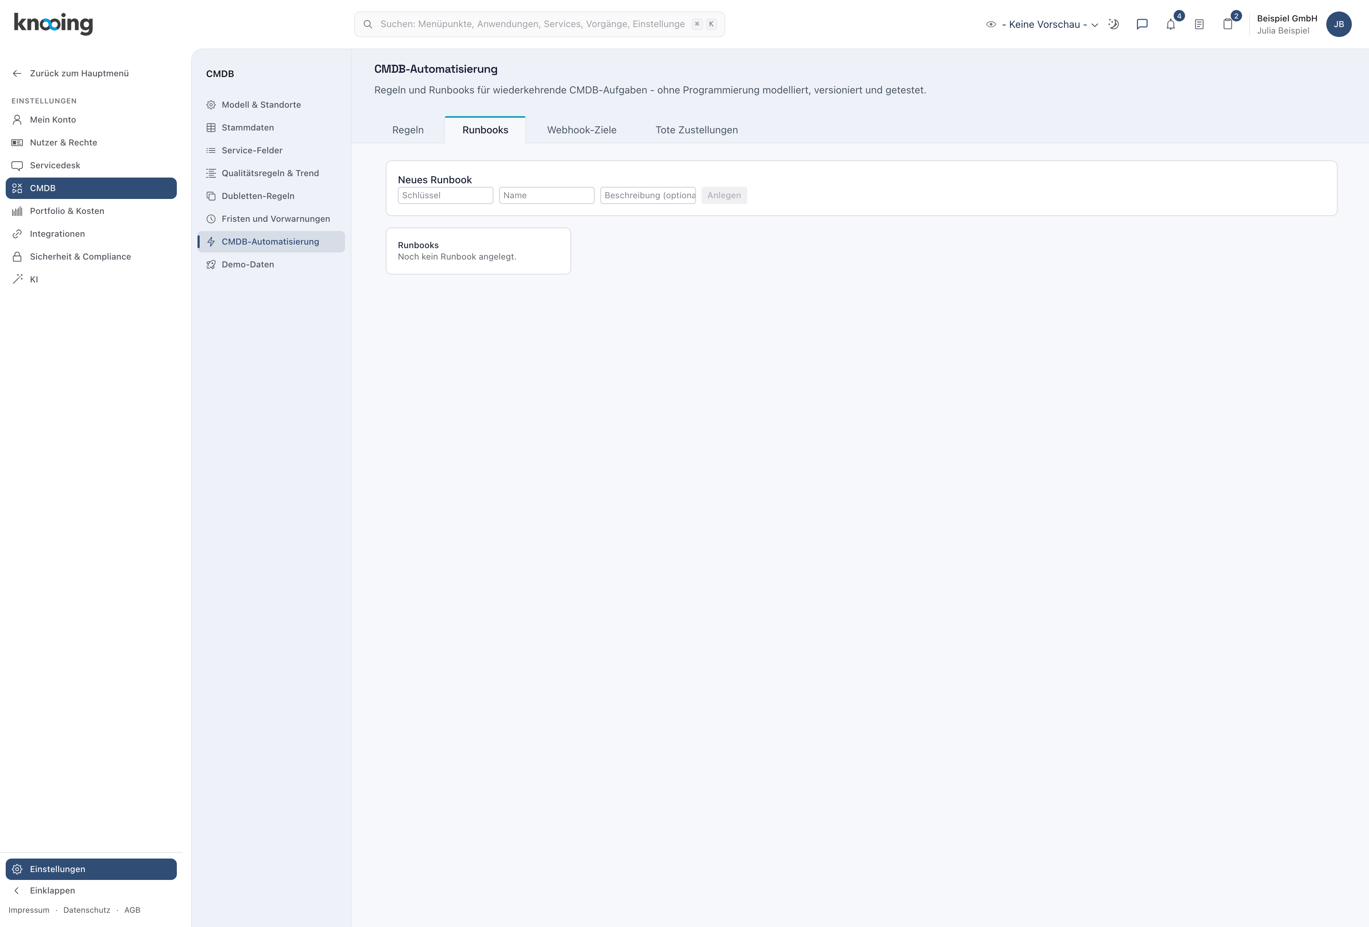Open Demo-Daten
This screenshot has height=927, width=1369.
pos(271,265)
